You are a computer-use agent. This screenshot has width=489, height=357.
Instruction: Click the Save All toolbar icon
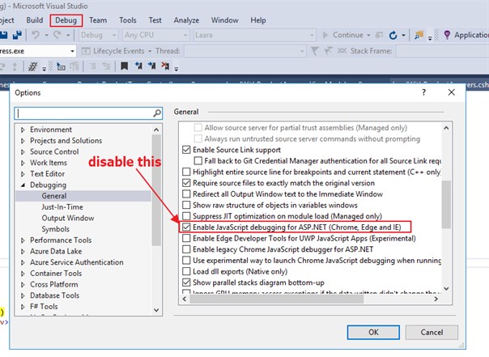tap(17, 35)
